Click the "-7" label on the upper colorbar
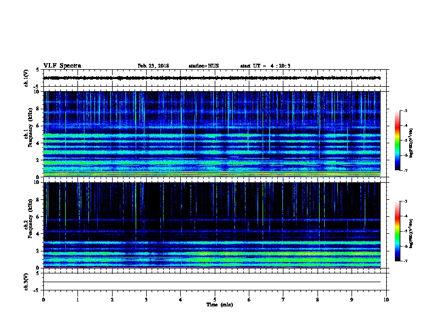The height and width of the screenshot is (336, 435). pyautogui.click(x=405, y=170)
